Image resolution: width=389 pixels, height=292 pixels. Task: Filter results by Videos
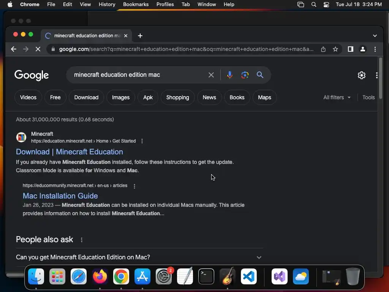[28, 97]
